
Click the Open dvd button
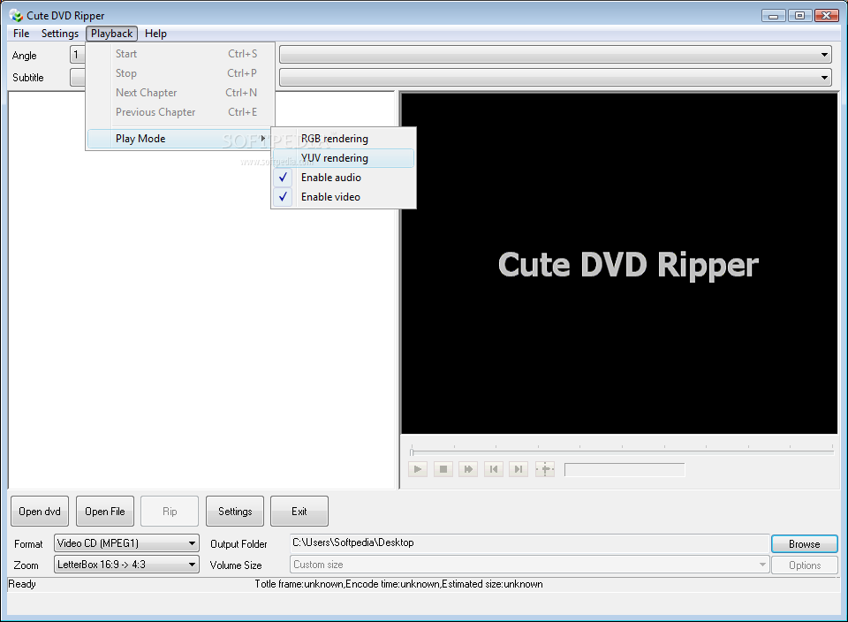[40, 512]
